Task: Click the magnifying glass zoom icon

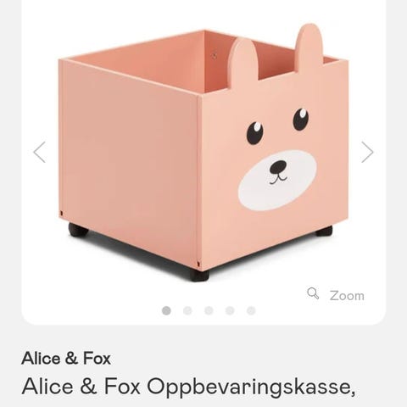Action: 313,293
